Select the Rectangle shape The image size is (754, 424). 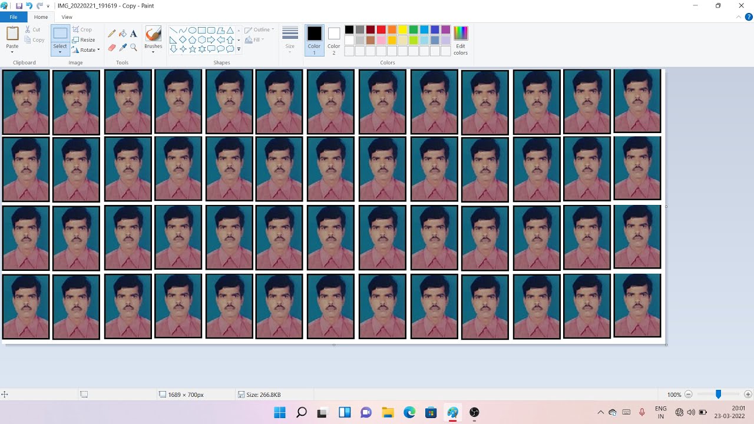tap(201, 30)
